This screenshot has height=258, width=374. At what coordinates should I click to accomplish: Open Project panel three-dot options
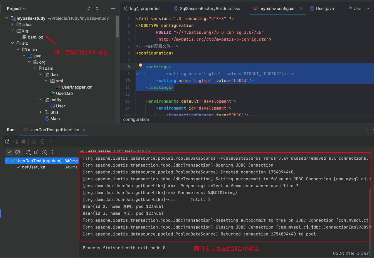click(x=105, y=8)
